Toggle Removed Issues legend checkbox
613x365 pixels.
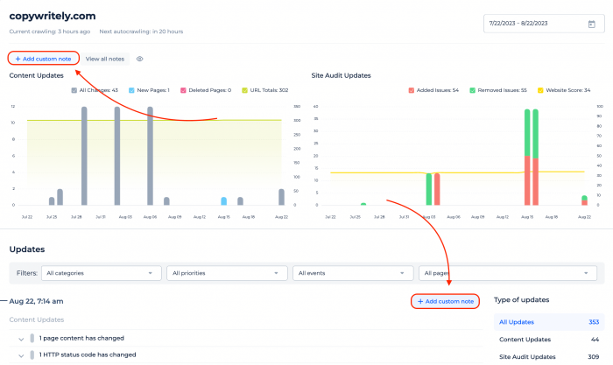coord(472,90)
